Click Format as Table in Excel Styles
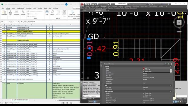Viewport: 188px width, 106px height. pyautogui.click(x=33, y=14)
